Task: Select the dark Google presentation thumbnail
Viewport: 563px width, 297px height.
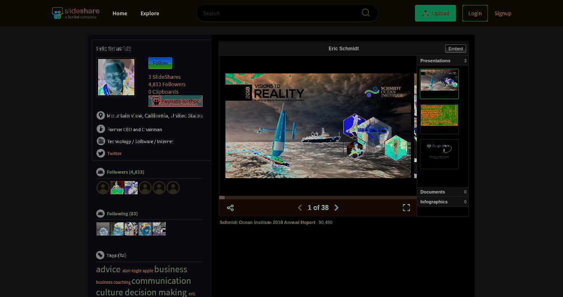Action: click(439, 154)
